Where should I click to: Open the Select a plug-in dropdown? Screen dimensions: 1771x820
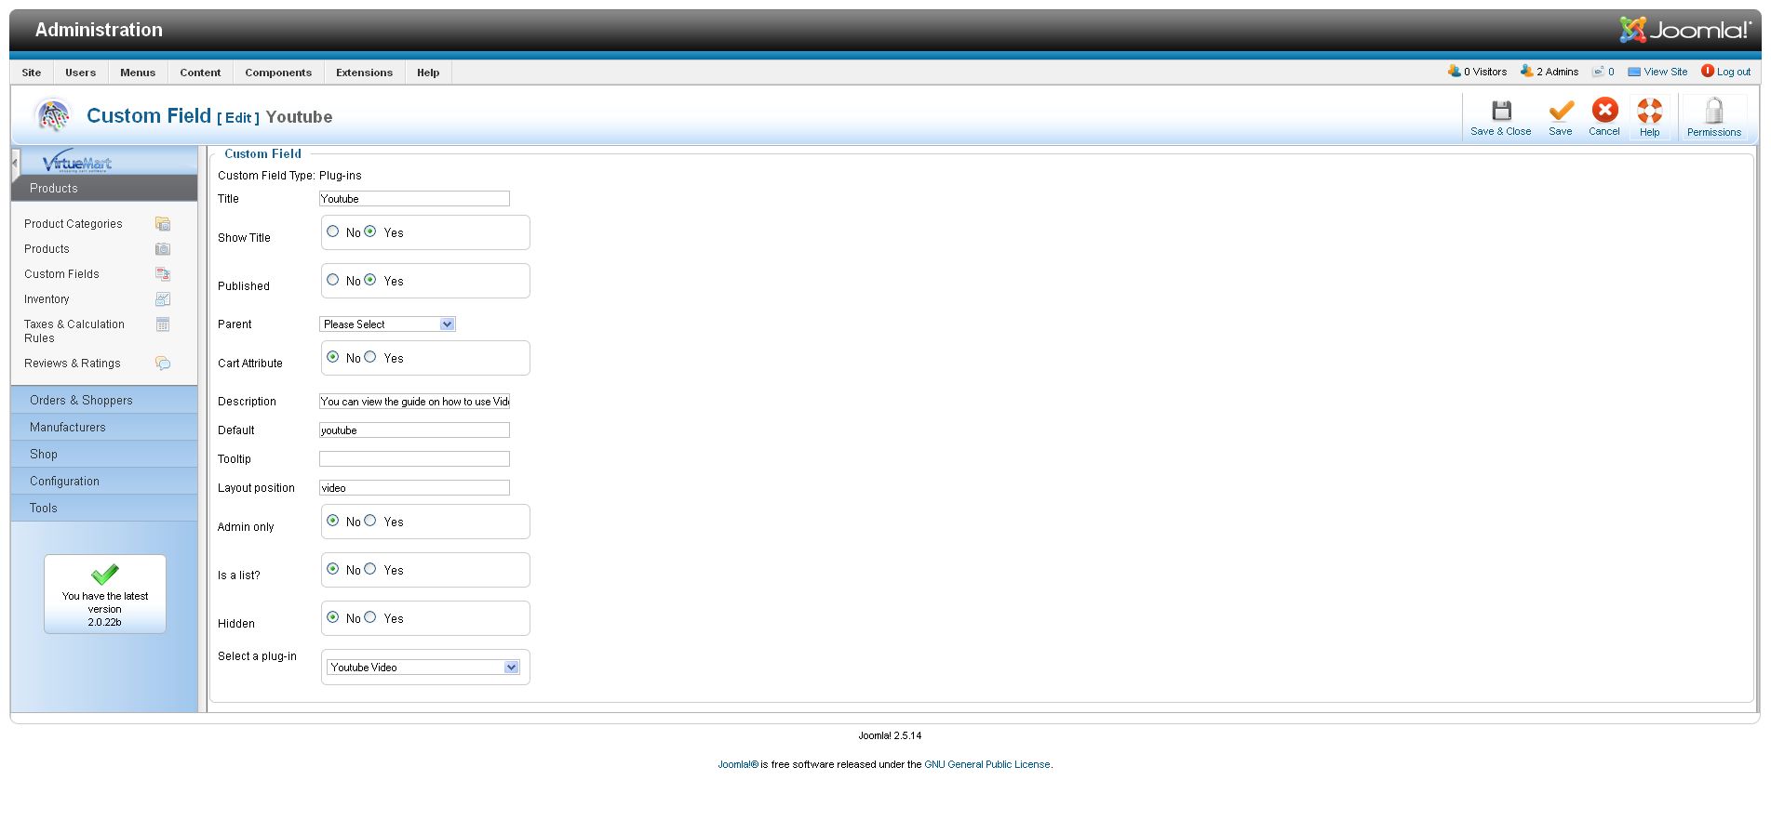[x=423, y=668]
